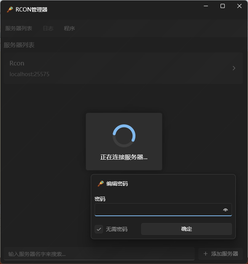Image resolution: width=248 pixels, height=264 pixels.
Task: Switch to the 日志 tab
Action: 48,28
